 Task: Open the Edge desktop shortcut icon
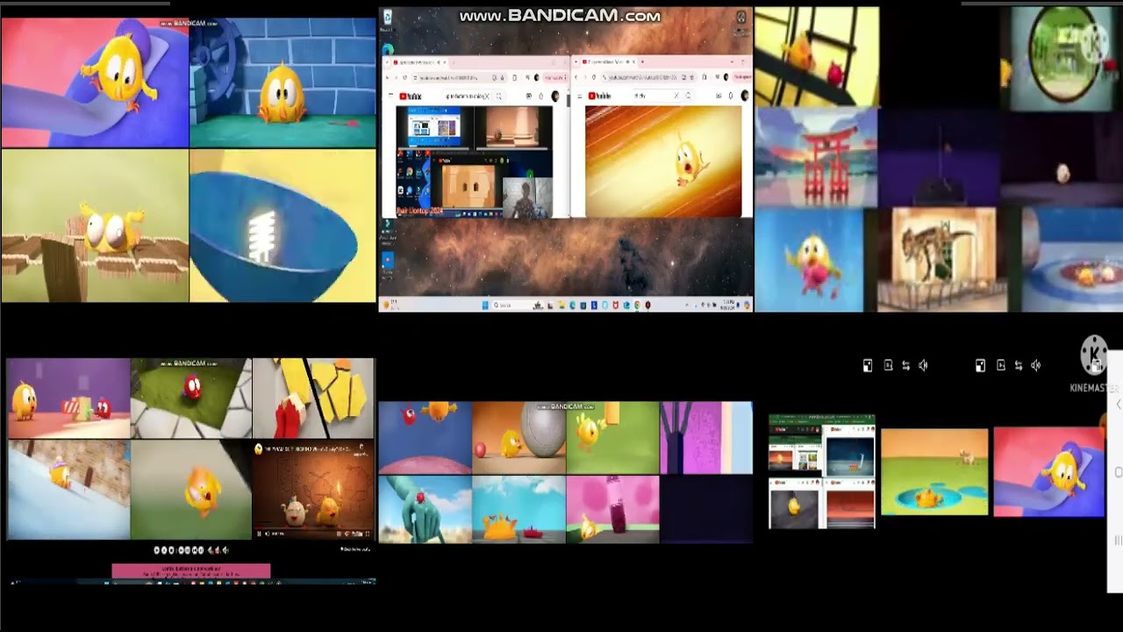pos(388,49)
